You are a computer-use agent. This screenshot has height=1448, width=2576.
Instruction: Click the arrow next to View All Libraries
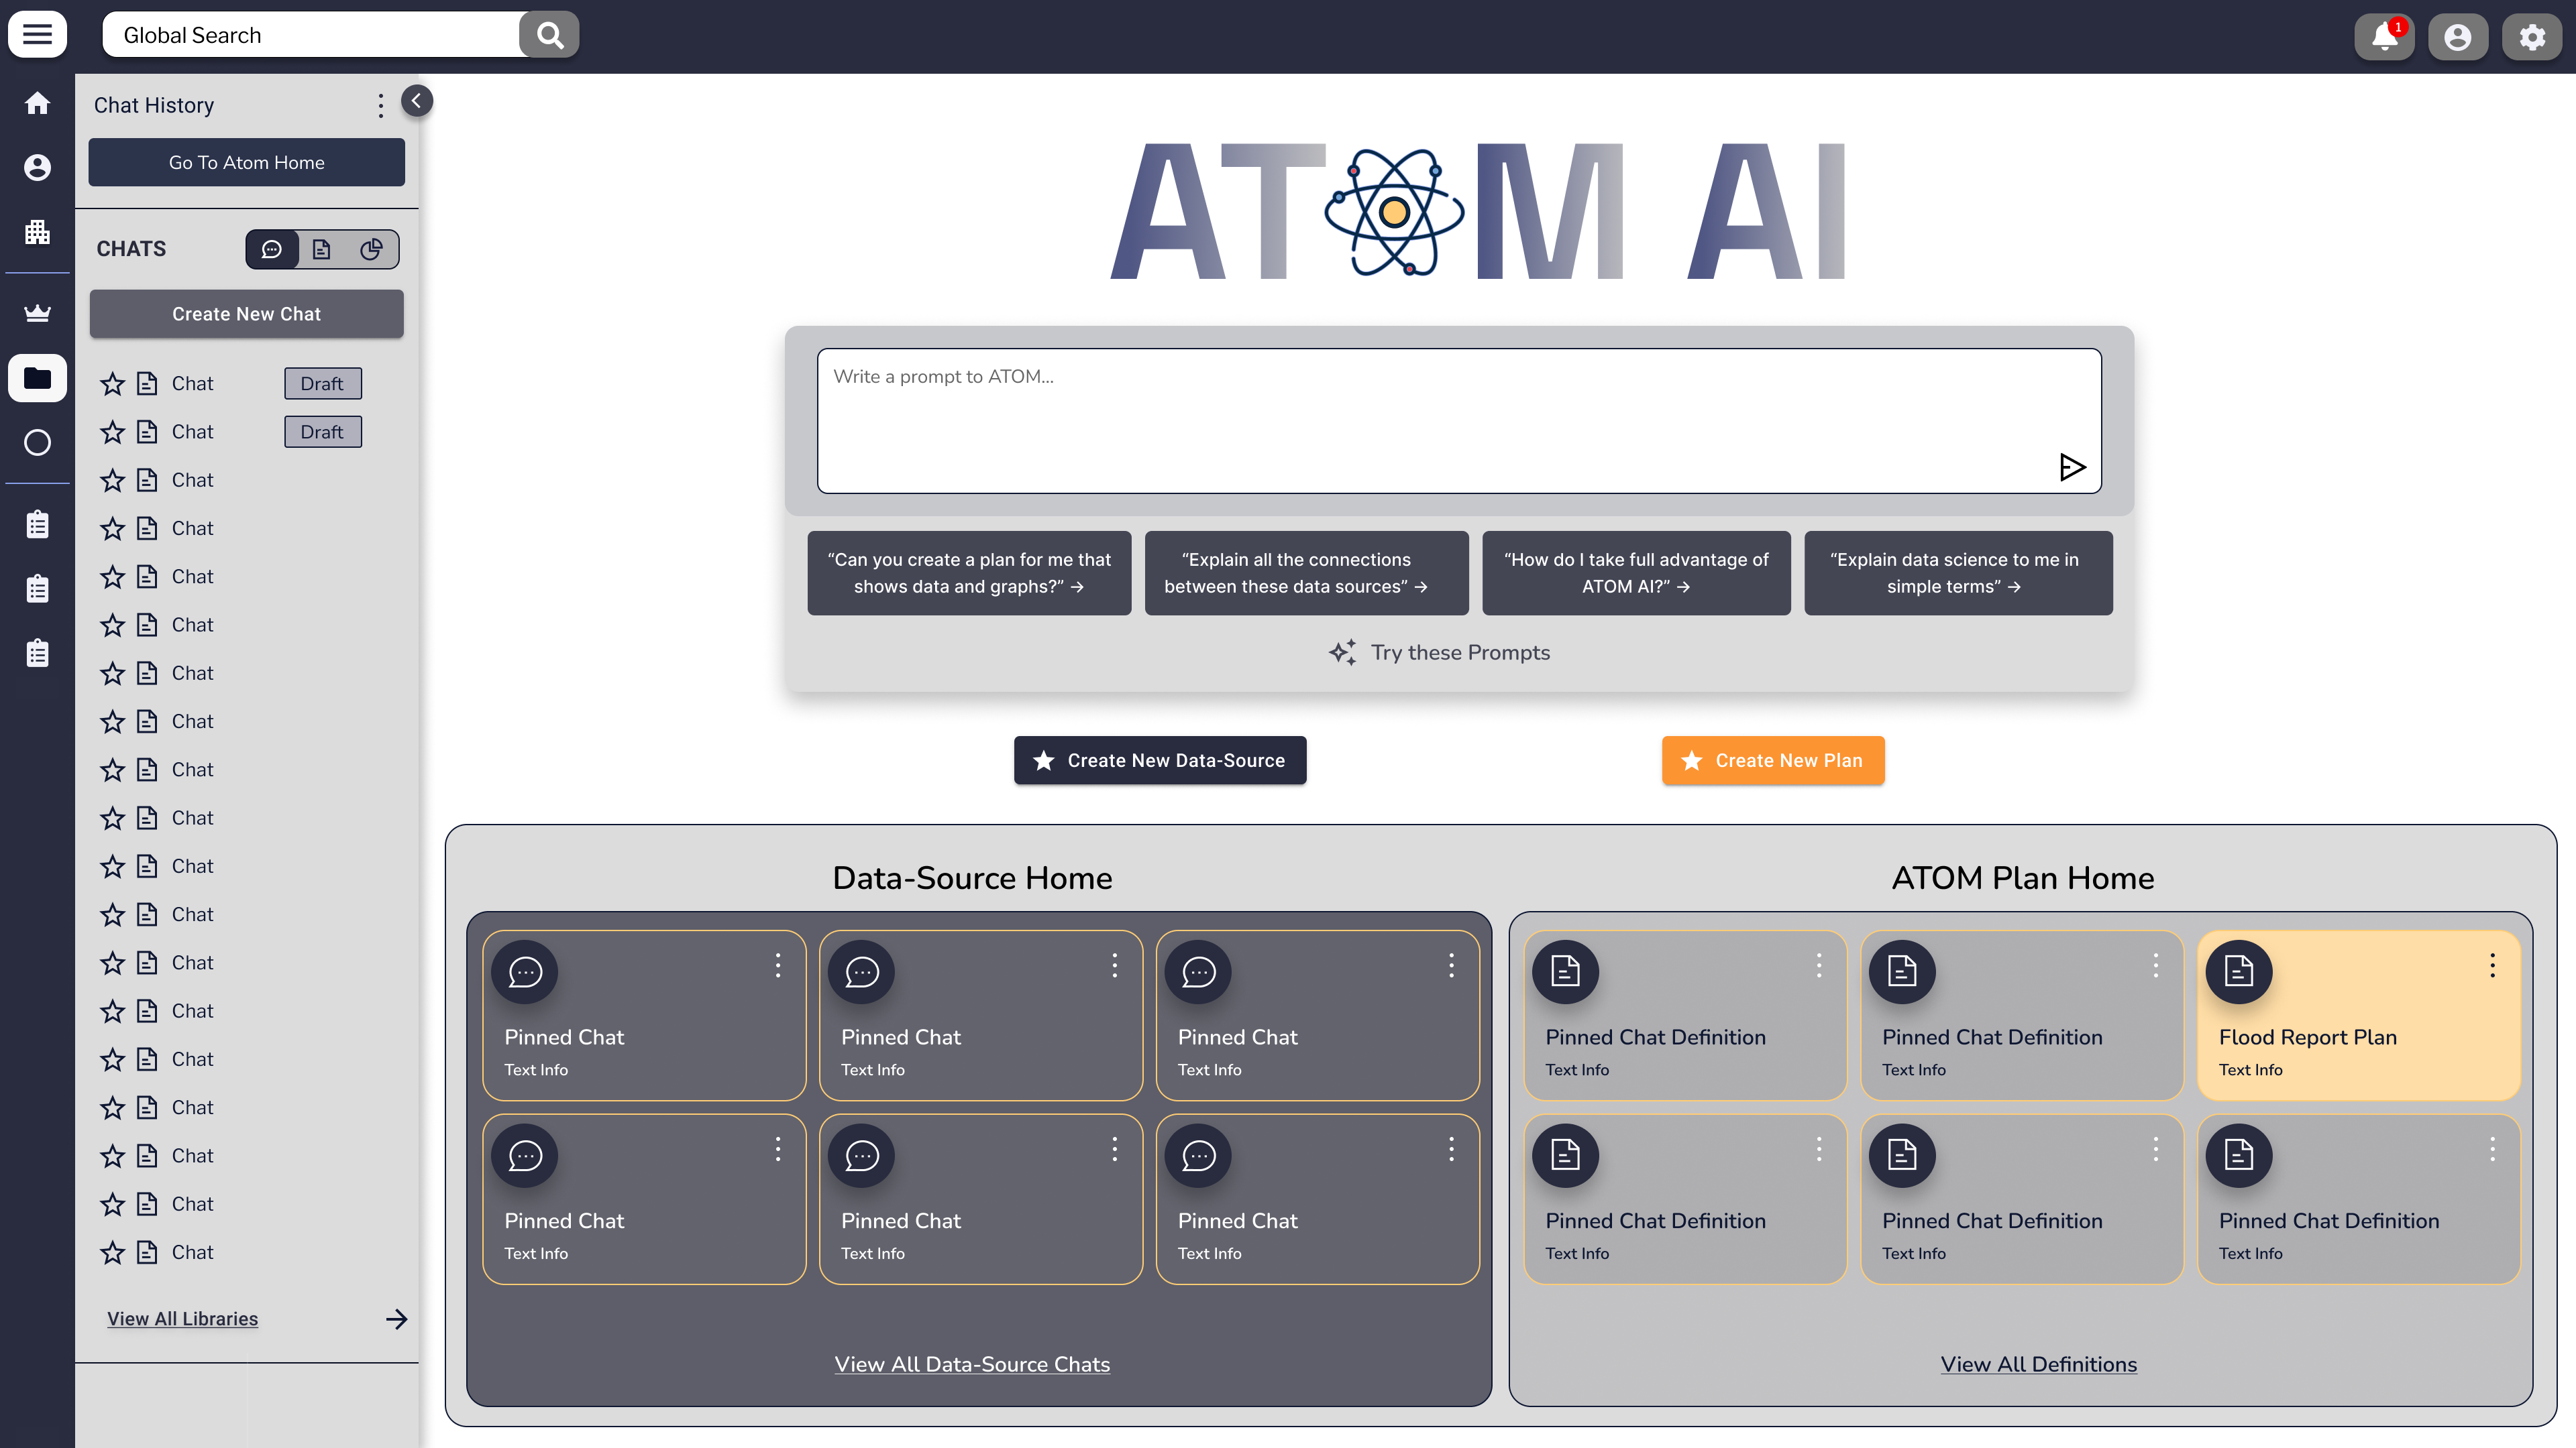tap(396, 1319)
